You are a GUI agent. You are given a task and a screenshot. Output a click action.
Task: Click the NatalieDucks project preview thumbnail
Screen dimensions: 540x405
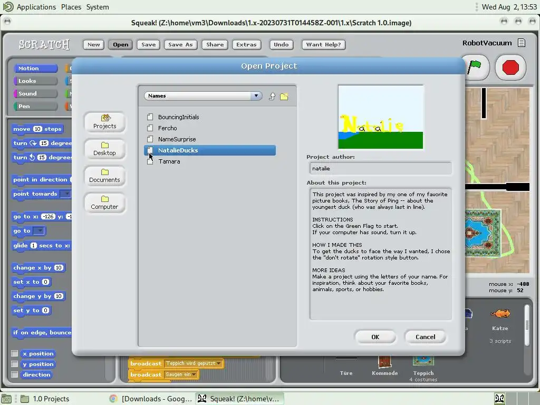coord(381,117)
